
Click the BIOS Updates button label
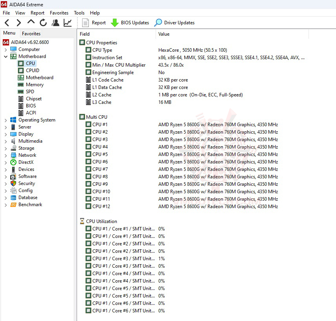tap(135, 23)
